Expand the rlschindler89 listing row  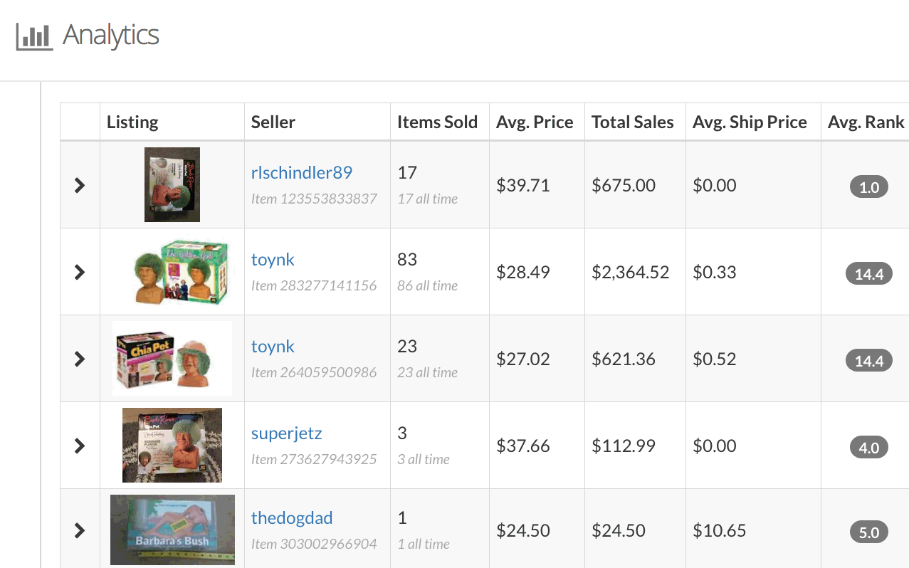(80, 185)
